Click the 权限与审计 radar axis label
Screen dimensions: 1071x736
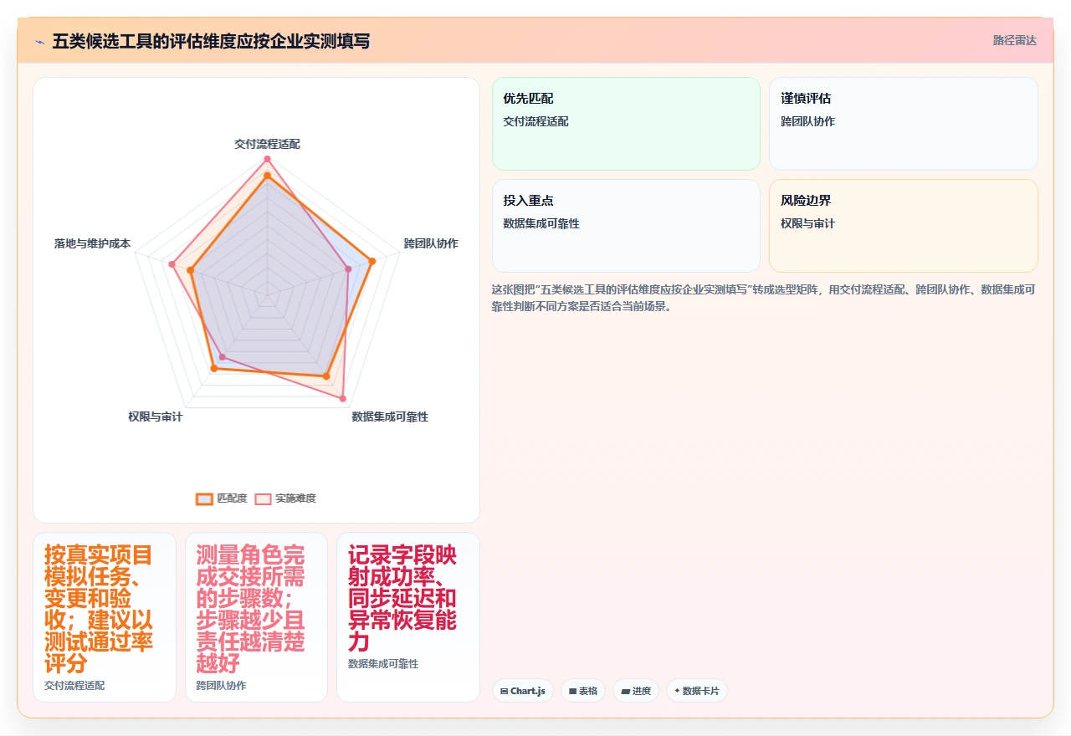(156, 417)
